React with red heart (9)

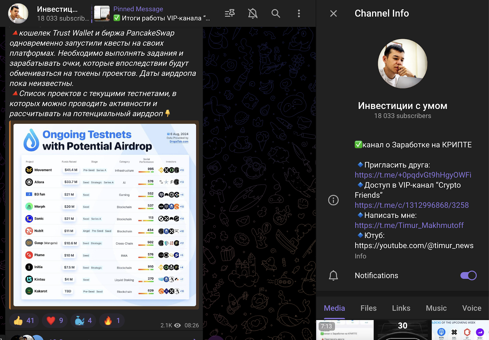click(x=55, y=320)
